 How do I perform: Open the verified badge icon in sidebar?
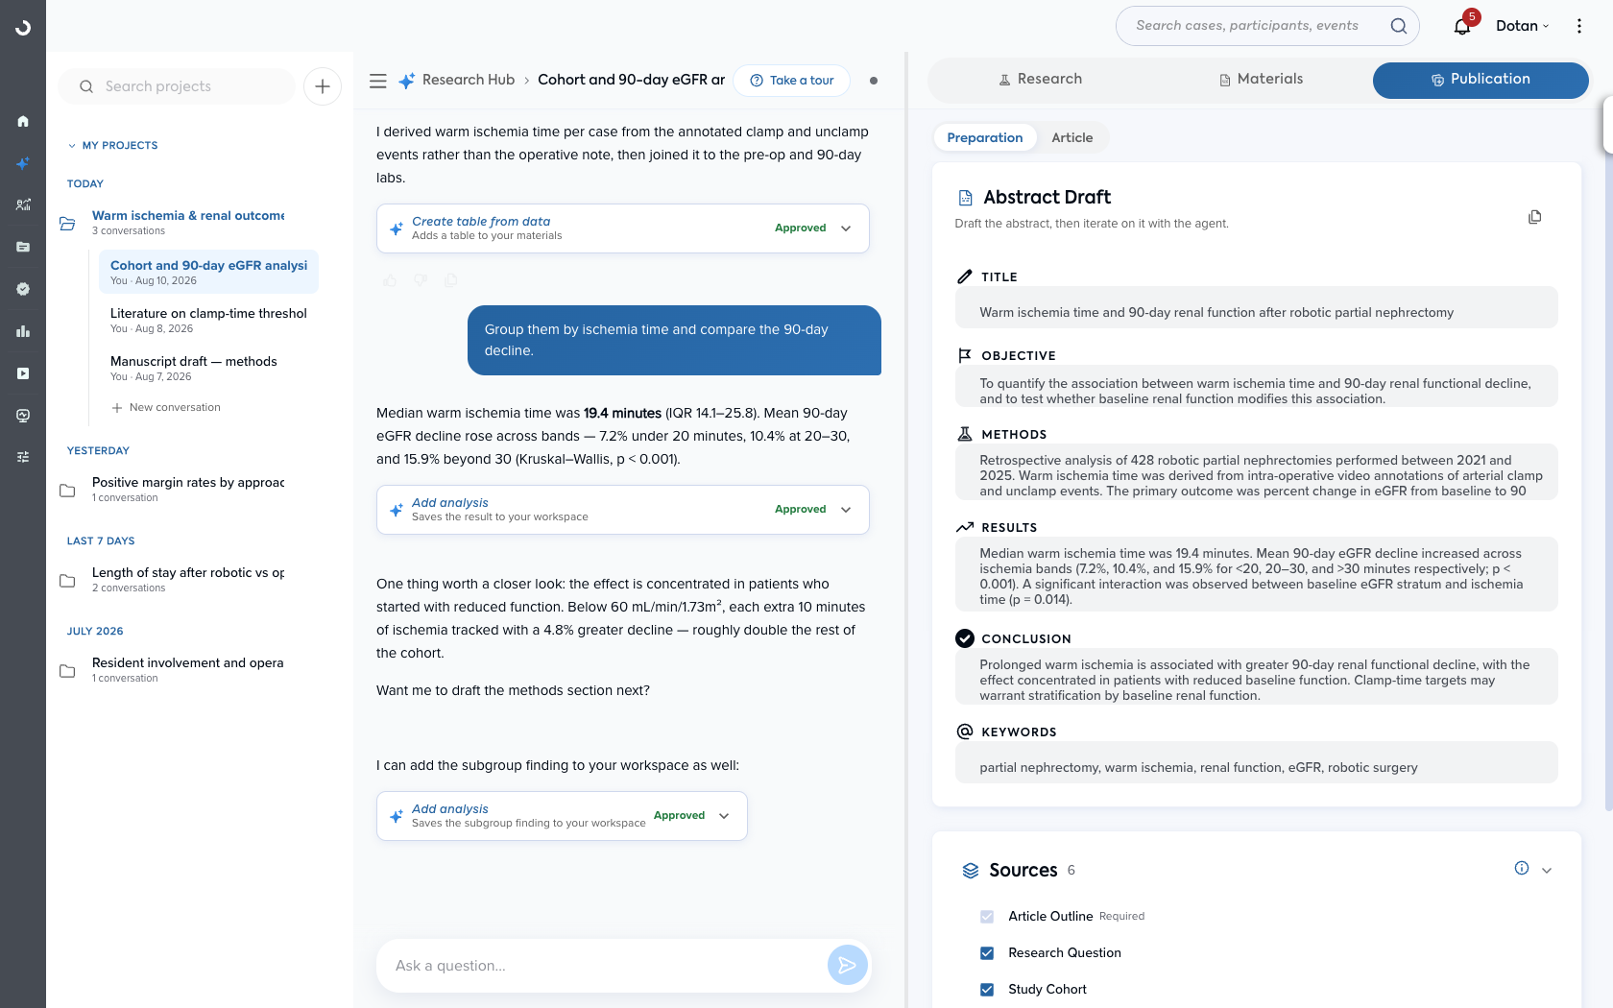point(23,289)
